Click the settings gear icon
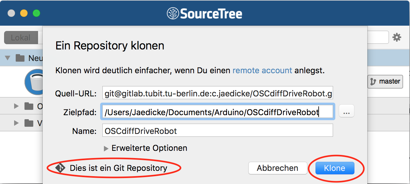This screenshot has width=410, height=184. point(397,38)
